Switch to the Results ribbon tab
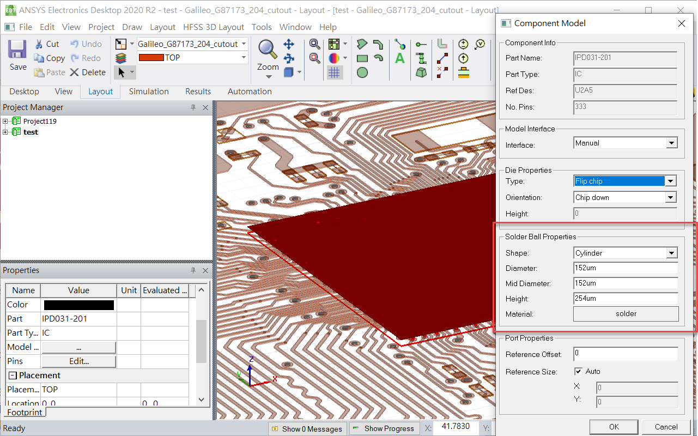This screenshot has height=436, width=698. coord(198,92)
